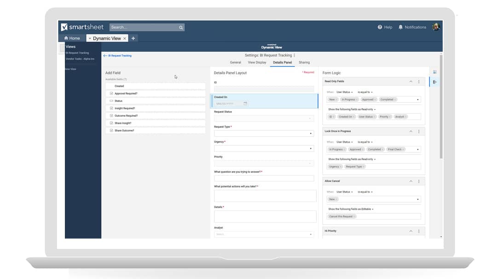The height and width of the screenshot is (279, 497).
Task: Go back via BI Request Tracking arrow link
Action: coord(117,56)
